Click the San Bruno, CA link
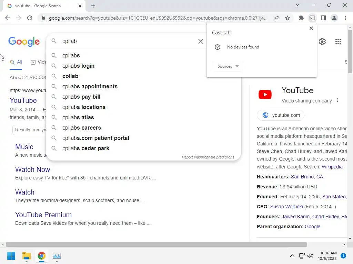Image resolution: width=353 pixels, height=264 pixels. pyautogui.click(x=307, y=177)
